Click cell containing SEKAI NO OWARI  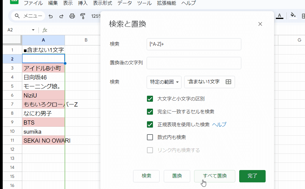click(x=43, y=140)
